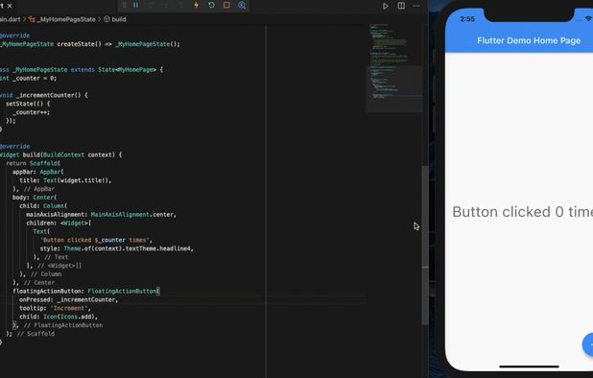
Task: Click the simulator clock showing 2:55
Action: point(467,19)
